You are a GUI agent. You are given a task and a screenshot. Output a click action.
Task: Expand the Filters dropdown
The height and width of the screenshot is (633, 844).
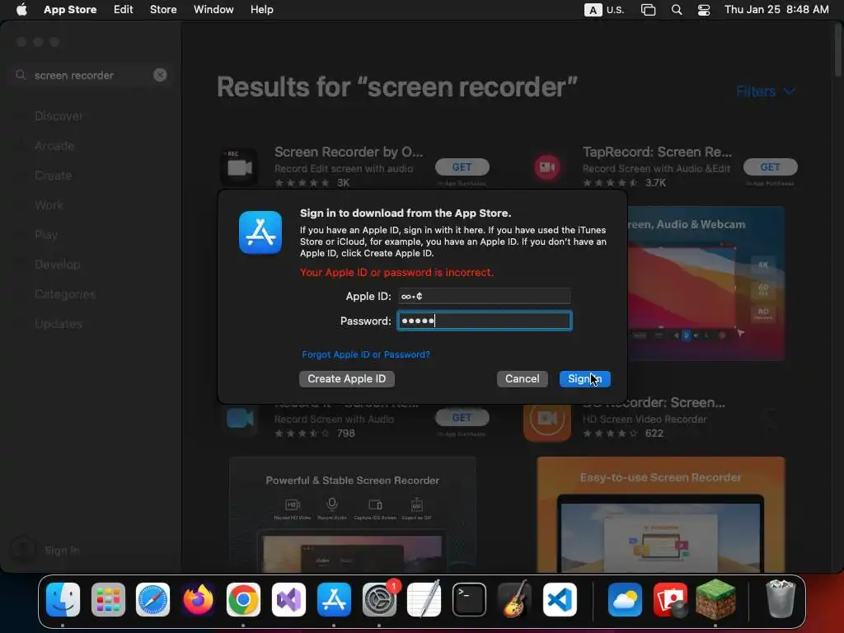coord(766,91)
